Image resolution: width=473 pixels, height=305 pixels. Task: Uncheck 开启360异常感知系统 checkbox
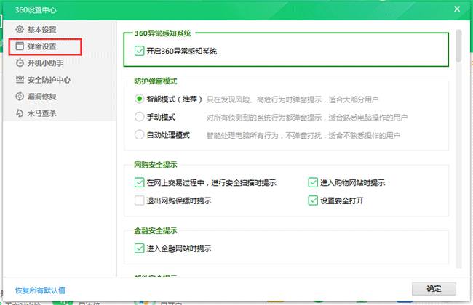click(x=140, y=51)
